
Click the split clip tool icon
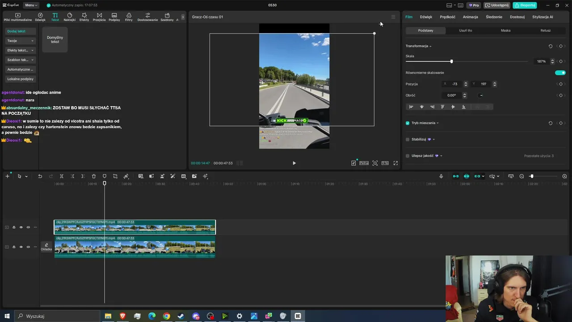click(x=62, y=176)
